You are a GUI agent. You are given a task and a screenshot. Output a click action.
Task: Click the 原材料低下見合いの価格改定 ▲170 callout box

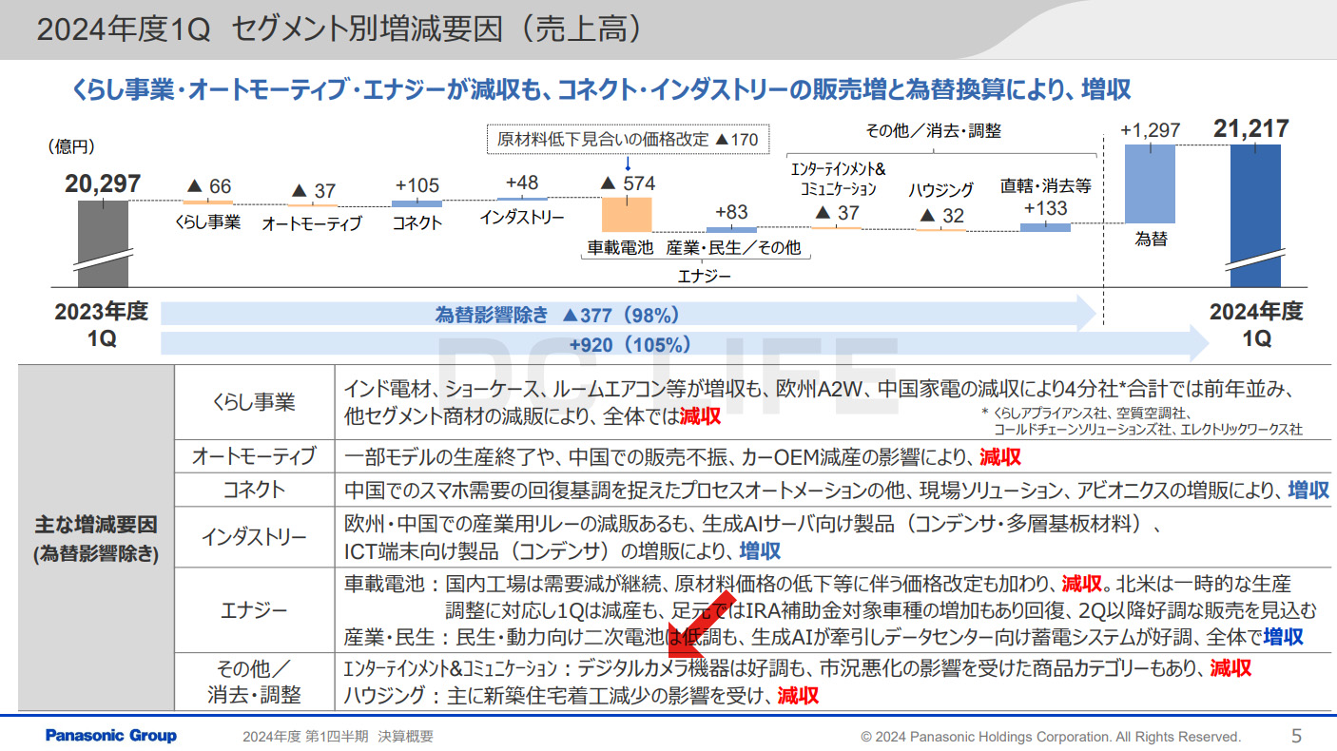pos(628,139)
